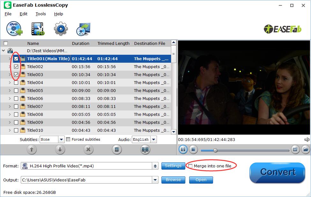Click the Title004 clip icon
311x197 pixels.
[23, 82]
